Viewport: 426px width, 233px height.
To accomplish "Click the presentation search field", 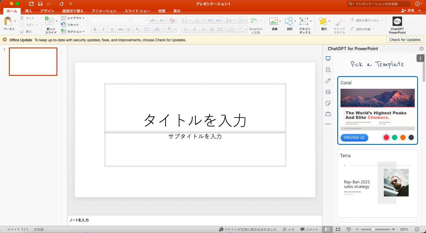I will pos(379,4).
